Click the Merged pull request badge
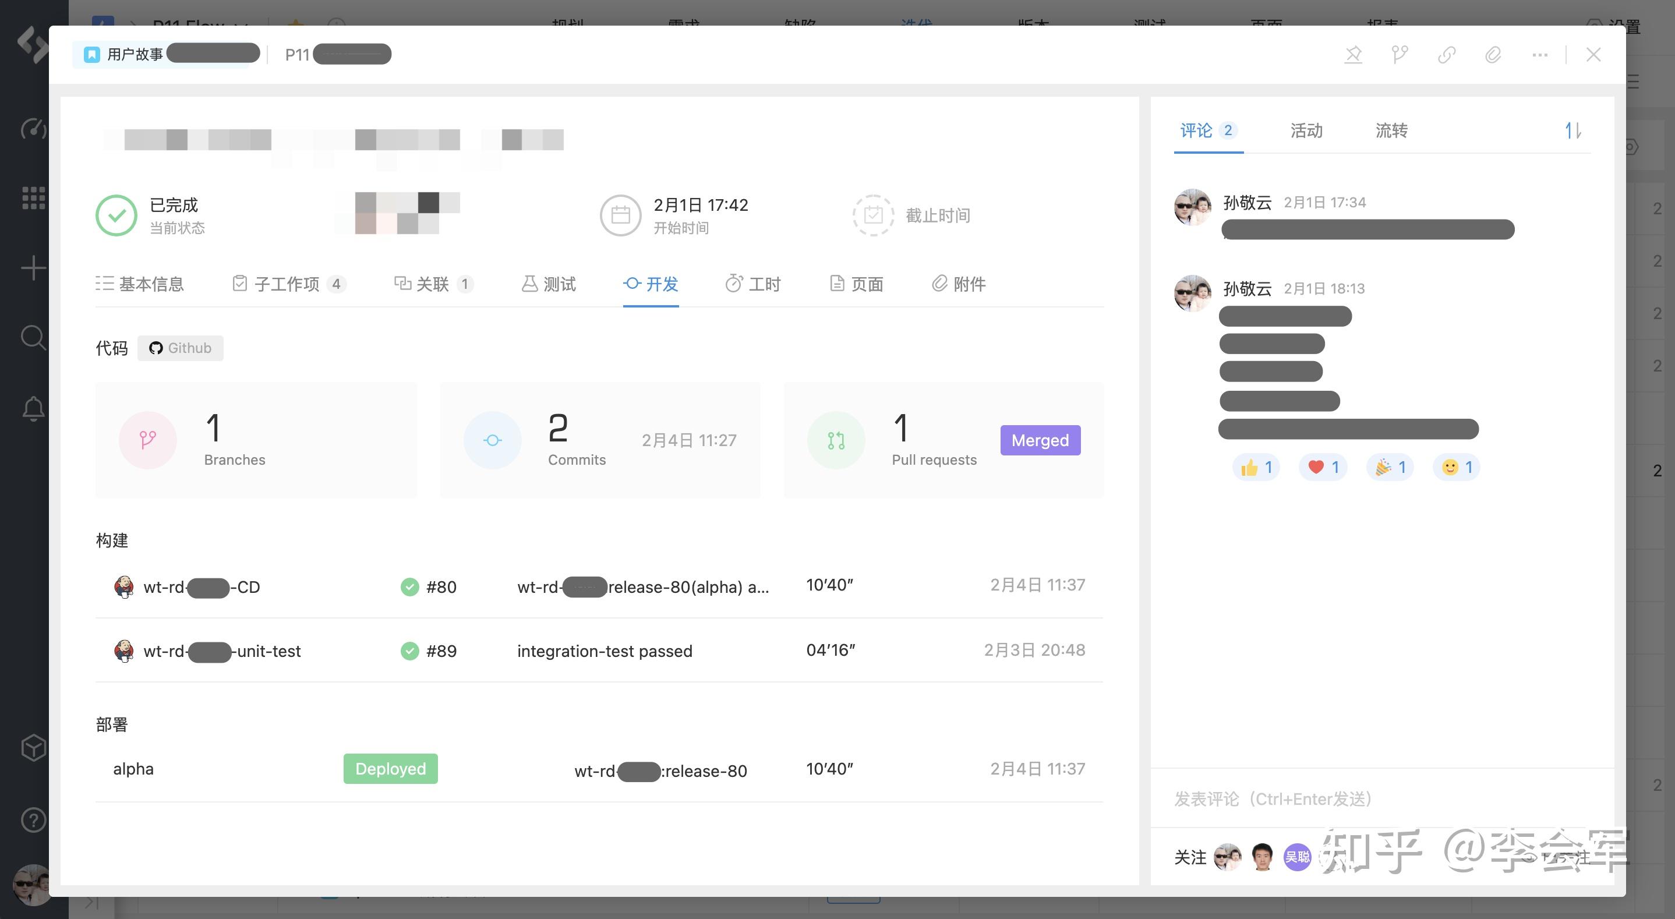 pos(1040,440)
